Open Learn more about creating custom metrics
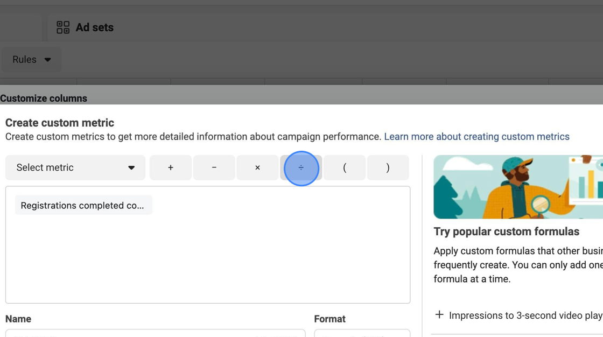Screen dimensions: 603x337 coord(476,136)
